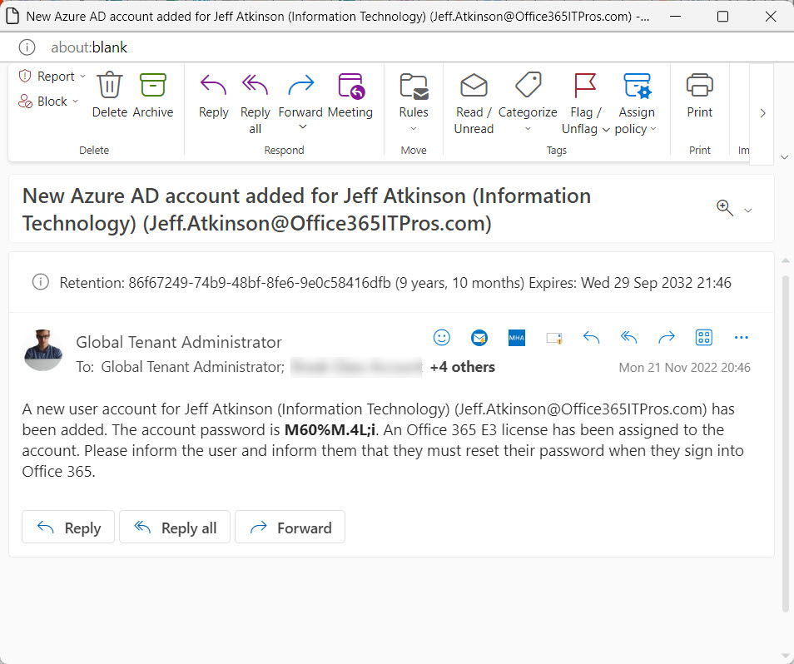Mark as Read / Unread envelope icon
Screen dimensions: 794x664
pos(474,85)
